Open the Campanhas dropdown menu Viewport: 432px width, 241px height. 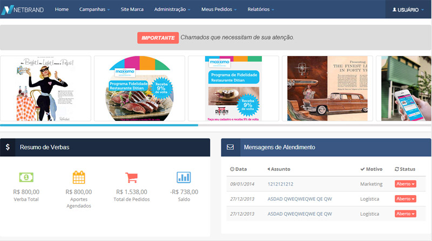tap(94, 9)
